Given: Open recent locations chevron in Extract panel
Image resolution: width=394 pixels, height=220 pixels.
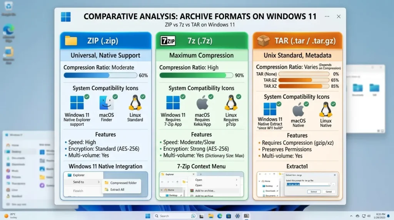Looking at the screenshot, I should (x=270, y=174).
